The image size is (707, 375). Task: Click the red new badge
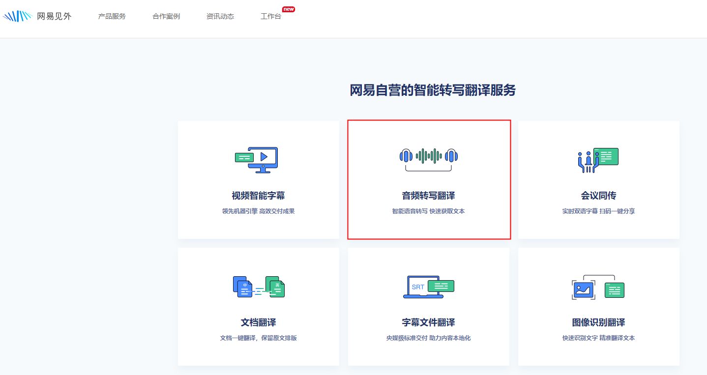click(289, 9)
